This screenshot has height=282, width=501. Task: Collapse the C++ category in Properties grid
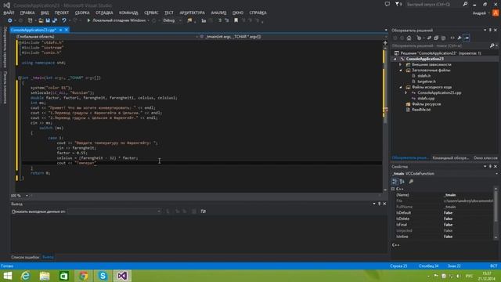click(x=393, y=189)
